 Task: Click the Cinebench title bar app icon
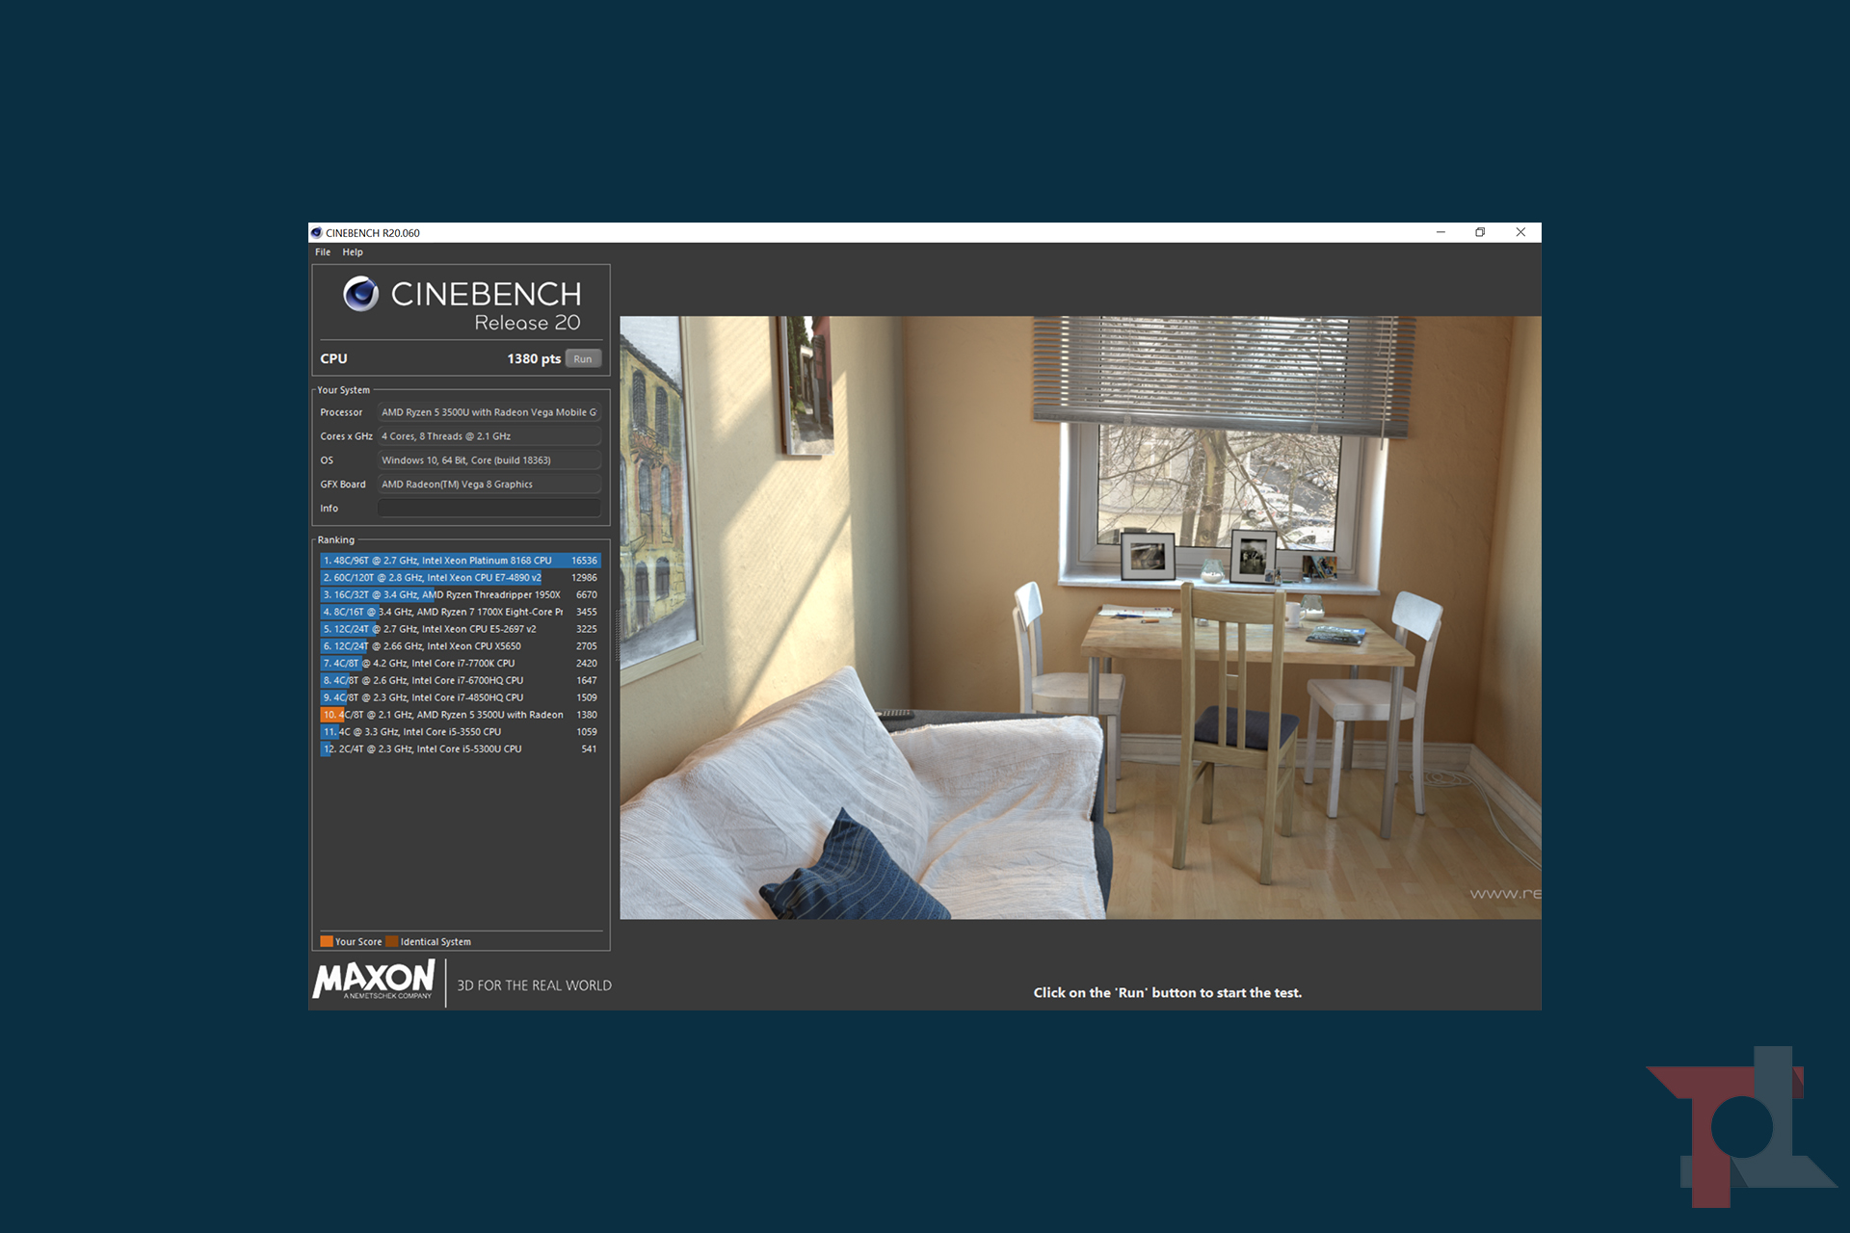click(316, 233)
